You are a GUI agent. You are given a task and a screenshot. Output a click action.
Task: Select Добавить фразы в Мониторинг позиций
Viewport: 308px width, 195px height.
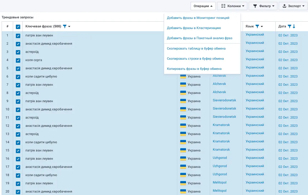(198, 18)
